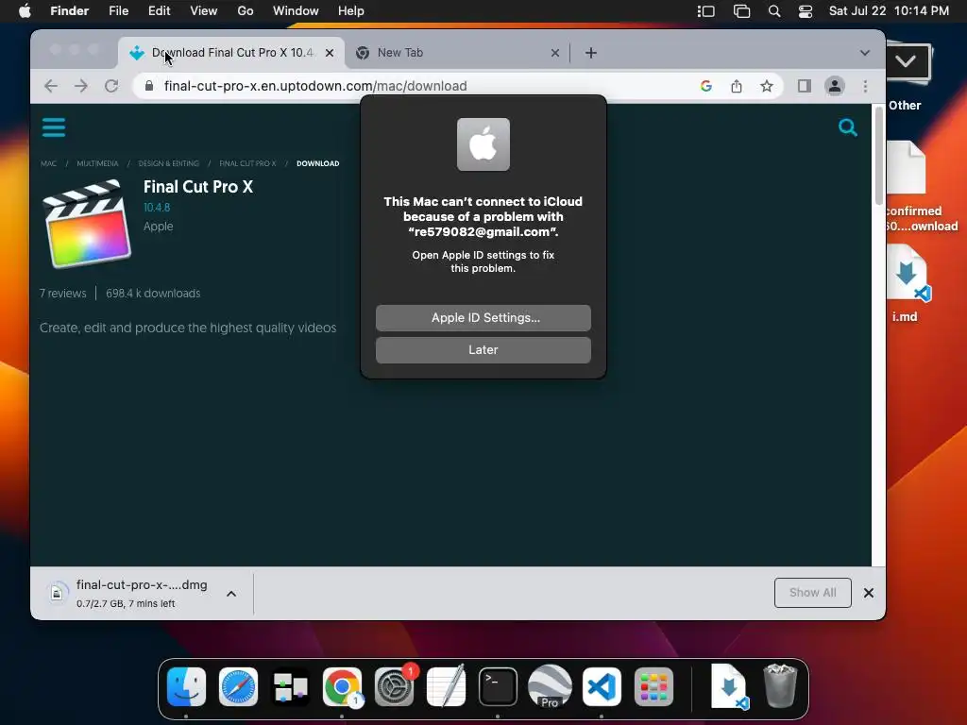967x725 pixels.
Task: Open Google Chrome from the Dock
Action: point(342,687)
